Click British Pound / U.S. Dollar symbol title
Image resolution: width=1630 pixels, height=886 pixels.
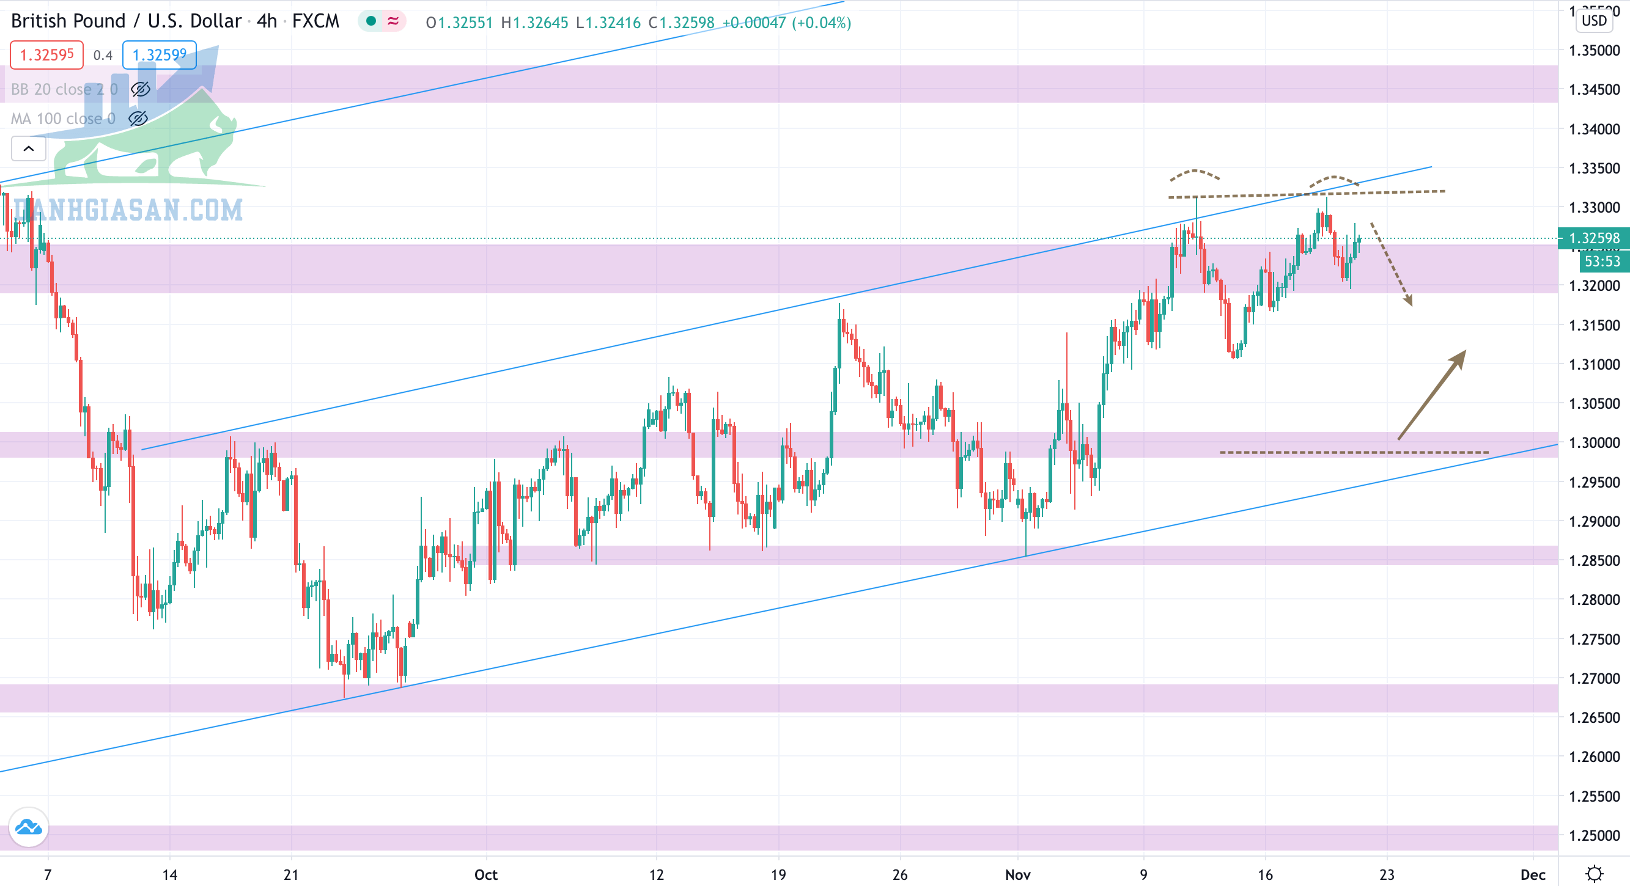coord(126,21)
